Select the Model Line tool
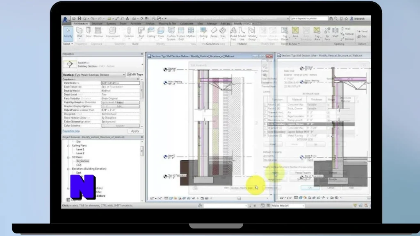The image size is (420, 236). [242, 34]
